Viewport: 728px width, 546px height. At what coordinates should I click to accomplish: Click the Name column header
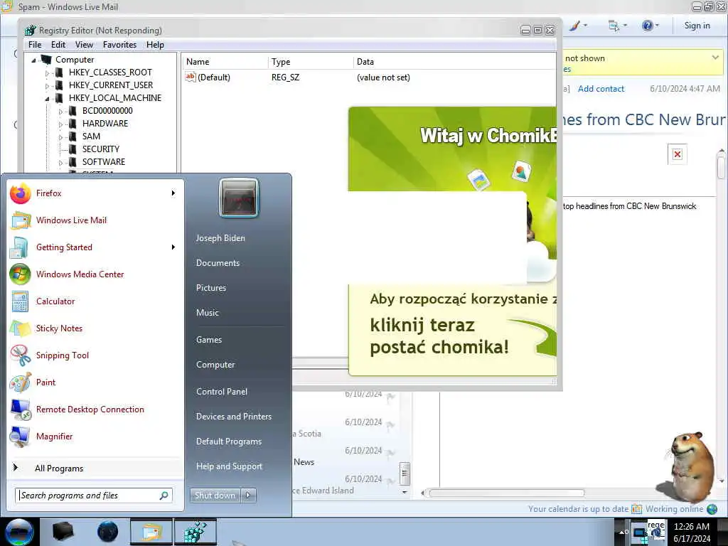coord(225,62)
